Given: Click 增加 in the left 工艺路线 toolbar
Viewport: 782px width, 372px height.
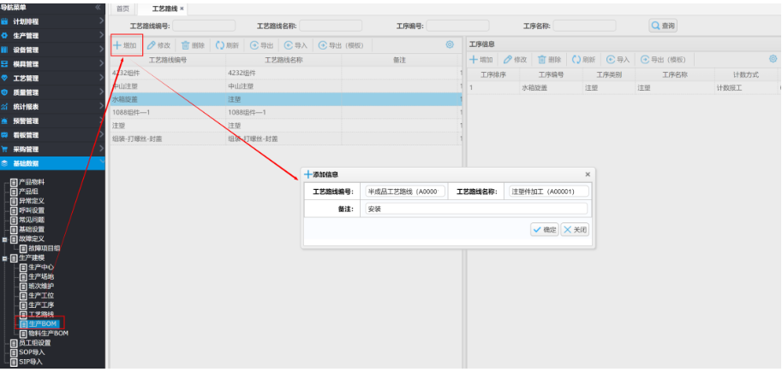Looking at the screenshot, I should 125,44.
